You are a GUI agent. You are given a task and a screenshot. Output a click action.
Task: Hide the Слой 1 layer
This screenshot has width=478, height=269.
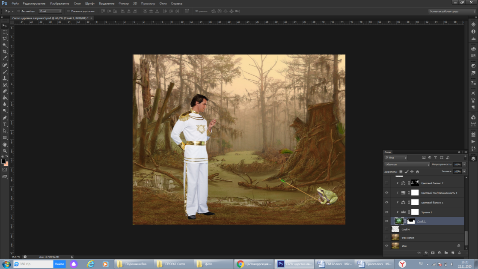(x=386, y=221)
